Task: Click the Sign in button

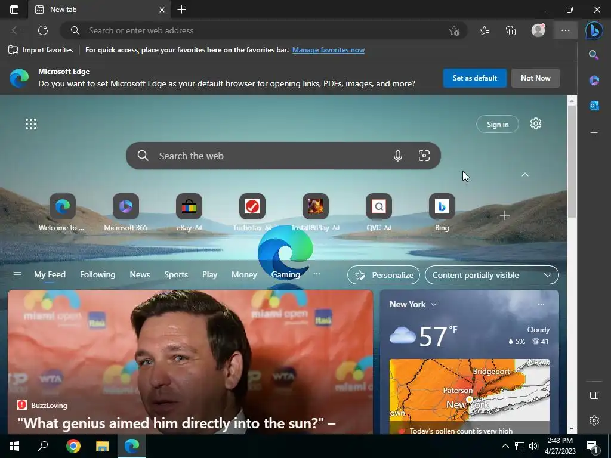Action: click(x=498, y=124)
